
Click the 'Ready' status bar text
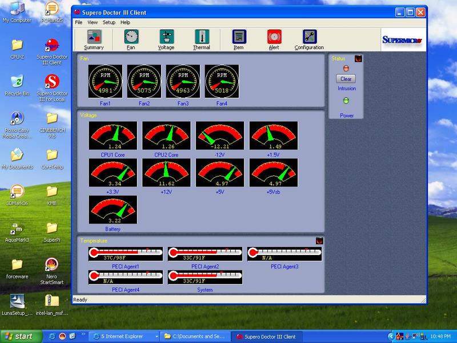point(80,300)
